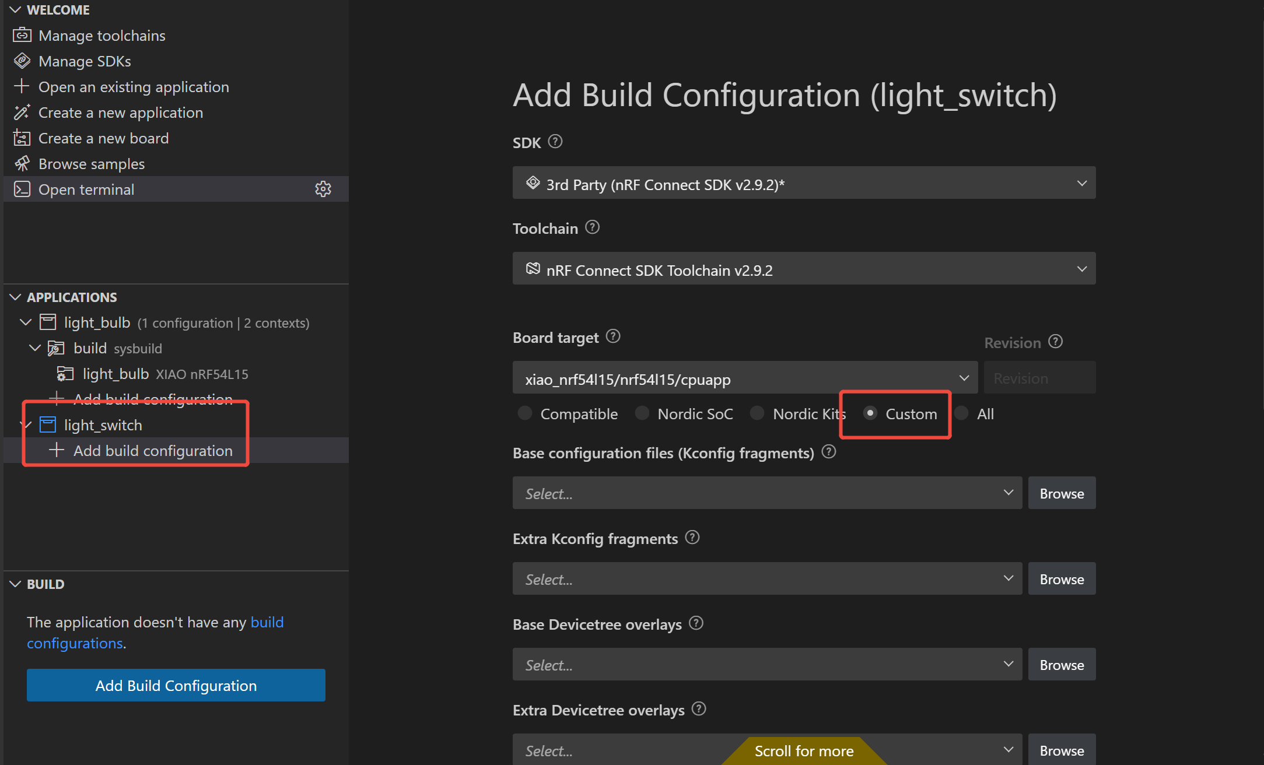Select the All boards radio button
Image resolution: width=1264 pixels, height=765 pixels.
tap(962, 413)
